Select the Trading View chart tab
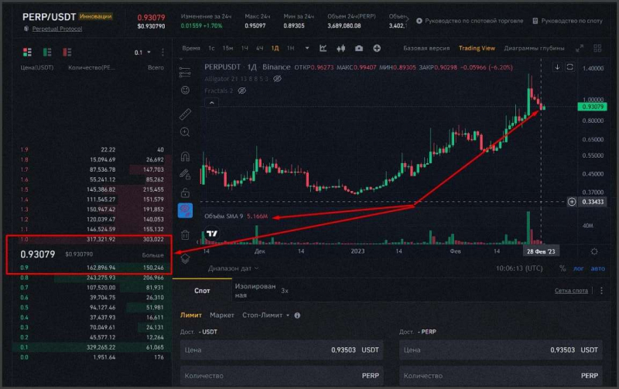The width and height of the screenshot is (619, 389). (x=477, y=48)
